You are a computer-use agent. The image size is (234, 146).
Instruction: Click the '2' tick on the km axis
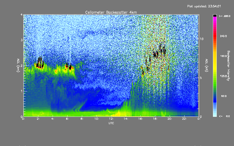click(22, 65)
